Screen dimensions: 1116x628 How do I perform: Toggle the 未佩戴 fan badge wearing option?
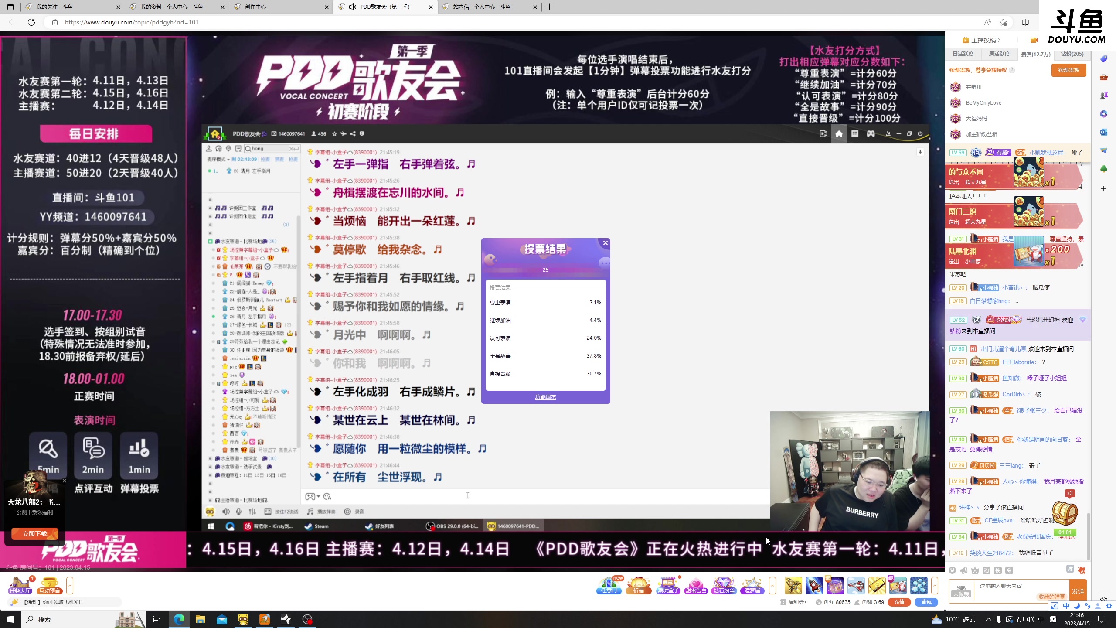pos(961,591)
